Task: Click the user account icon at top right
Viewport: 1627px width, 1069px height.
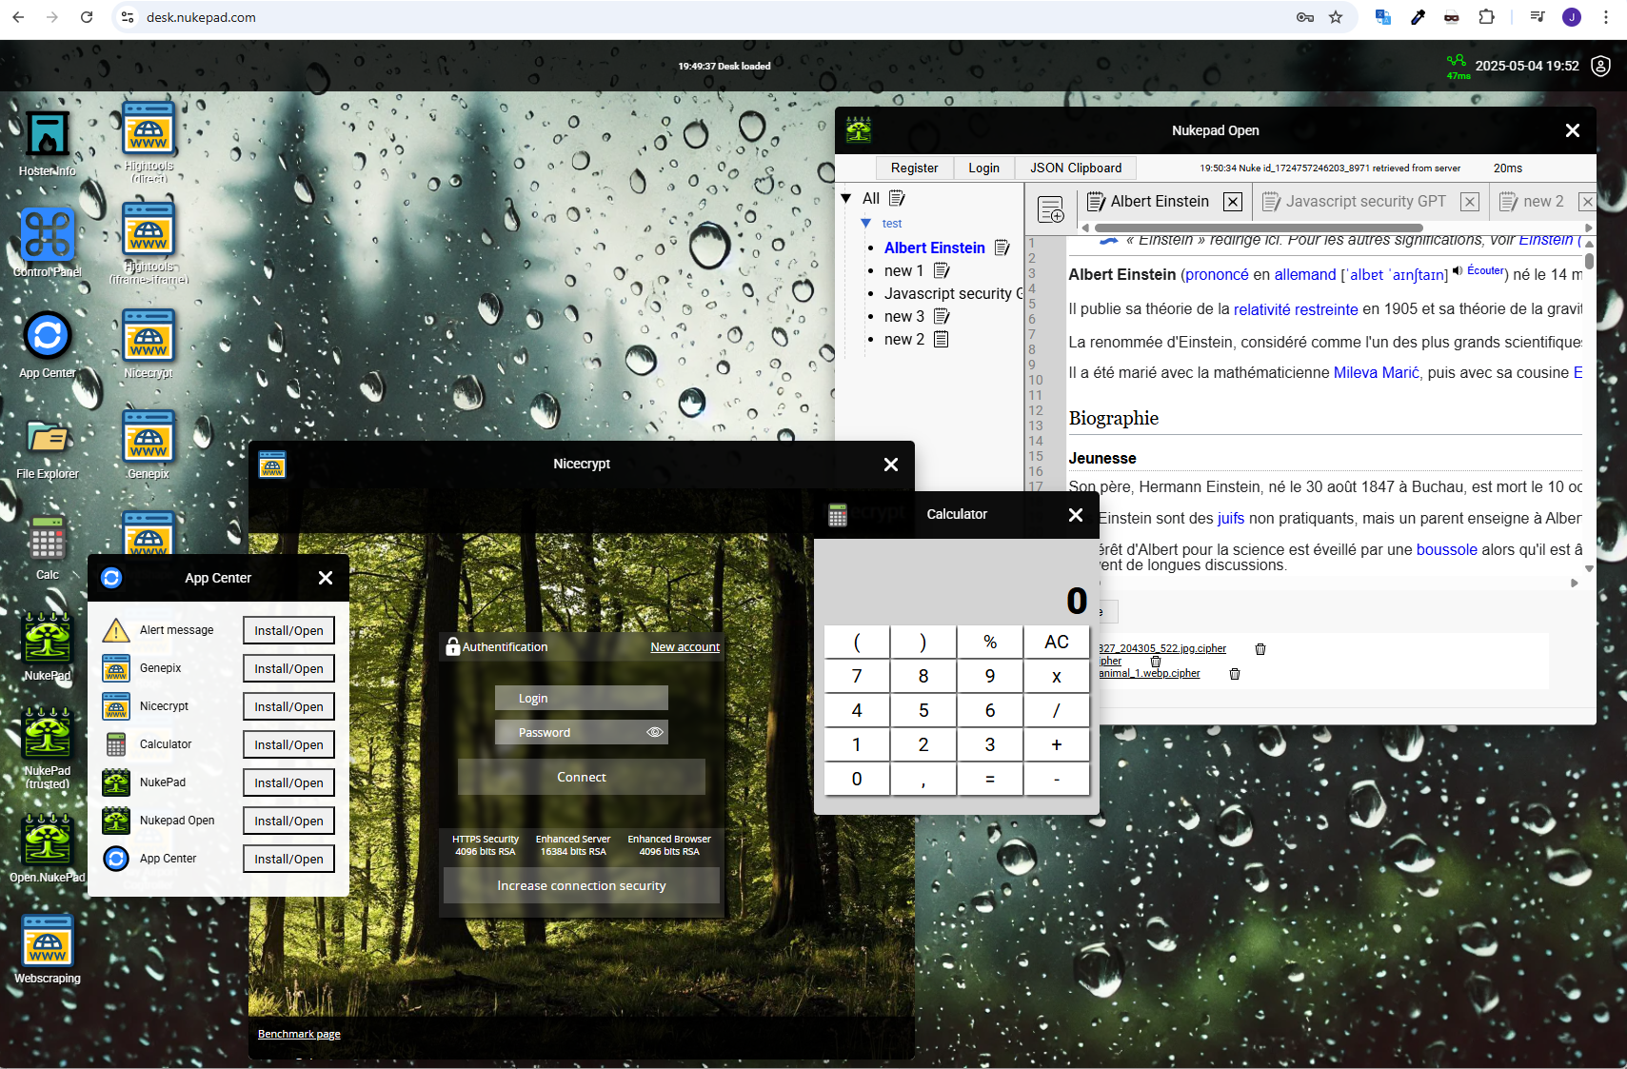Action: click(1601, 66)
